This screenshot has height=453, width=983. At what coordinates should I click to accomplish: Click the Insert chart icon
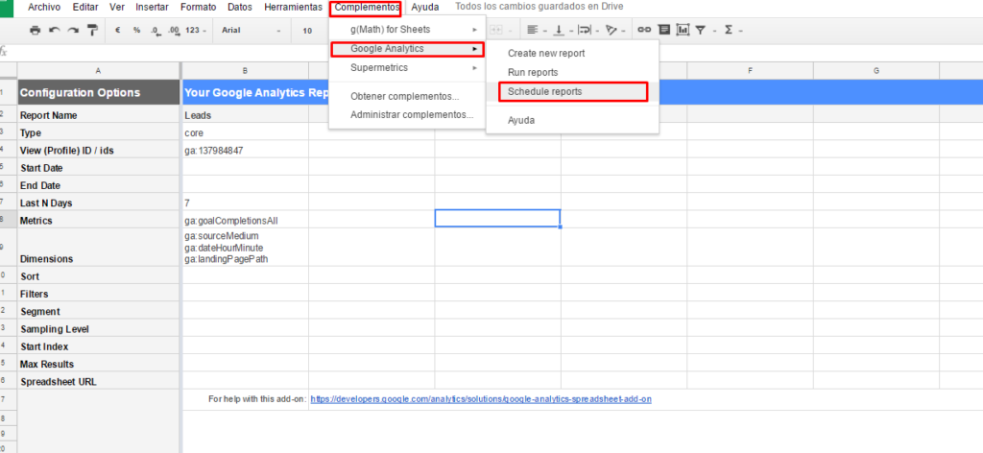pos(683,30)
